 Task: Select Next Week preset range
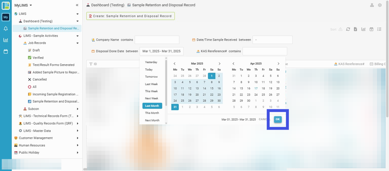point(152,98)
